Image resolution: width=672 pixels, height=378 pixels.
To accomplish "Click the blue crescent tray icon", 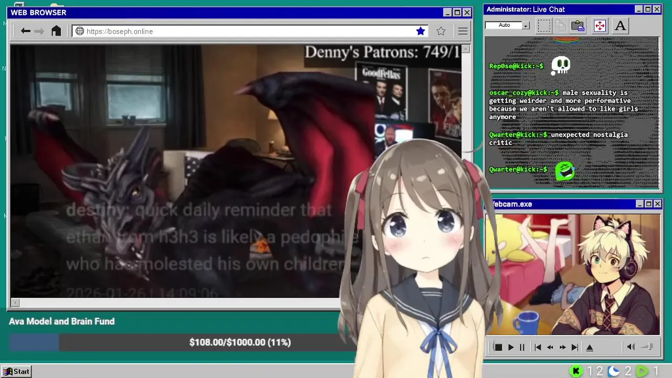I will tap(614, 371).
